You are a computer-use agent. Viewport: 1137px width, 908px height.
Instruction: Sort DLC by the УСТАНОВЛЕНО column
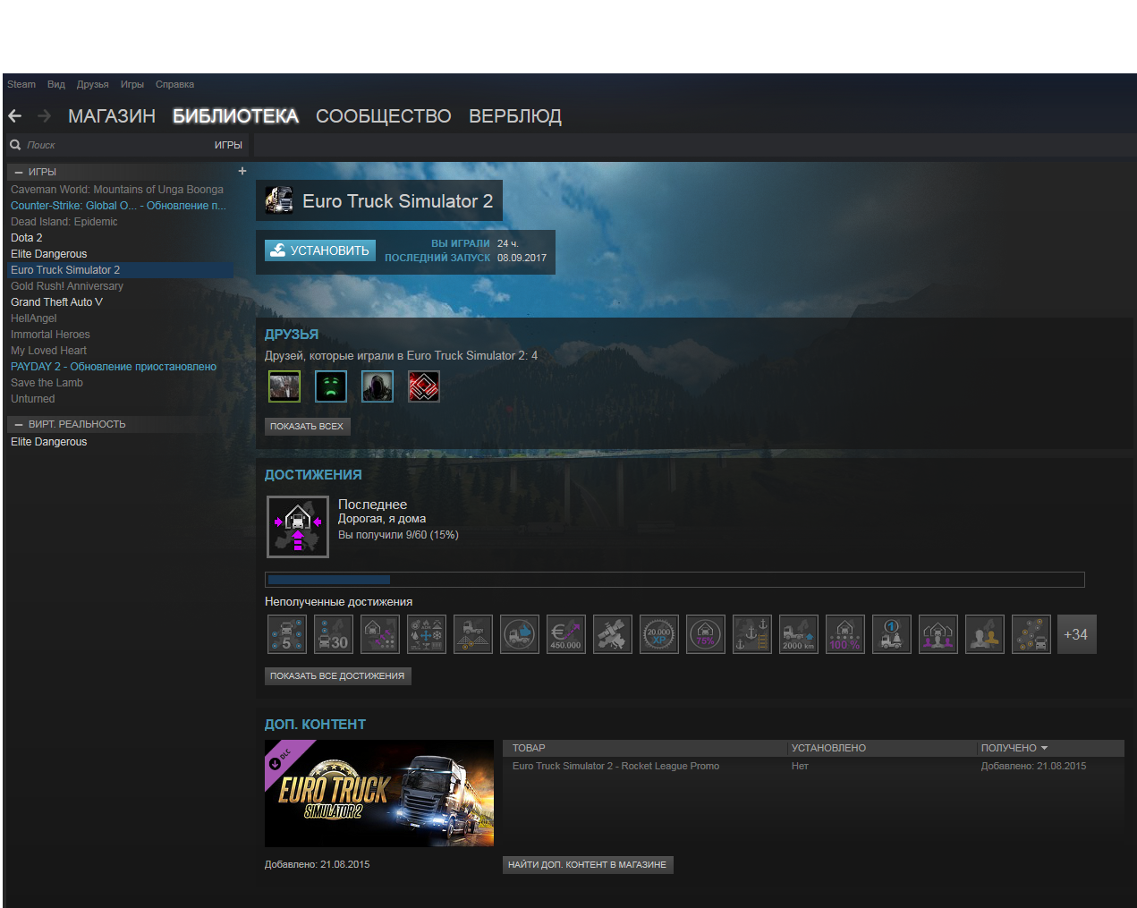(828, 748)
